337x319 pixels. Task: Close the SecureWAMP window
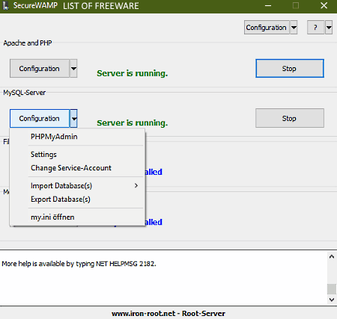[324, 5]
